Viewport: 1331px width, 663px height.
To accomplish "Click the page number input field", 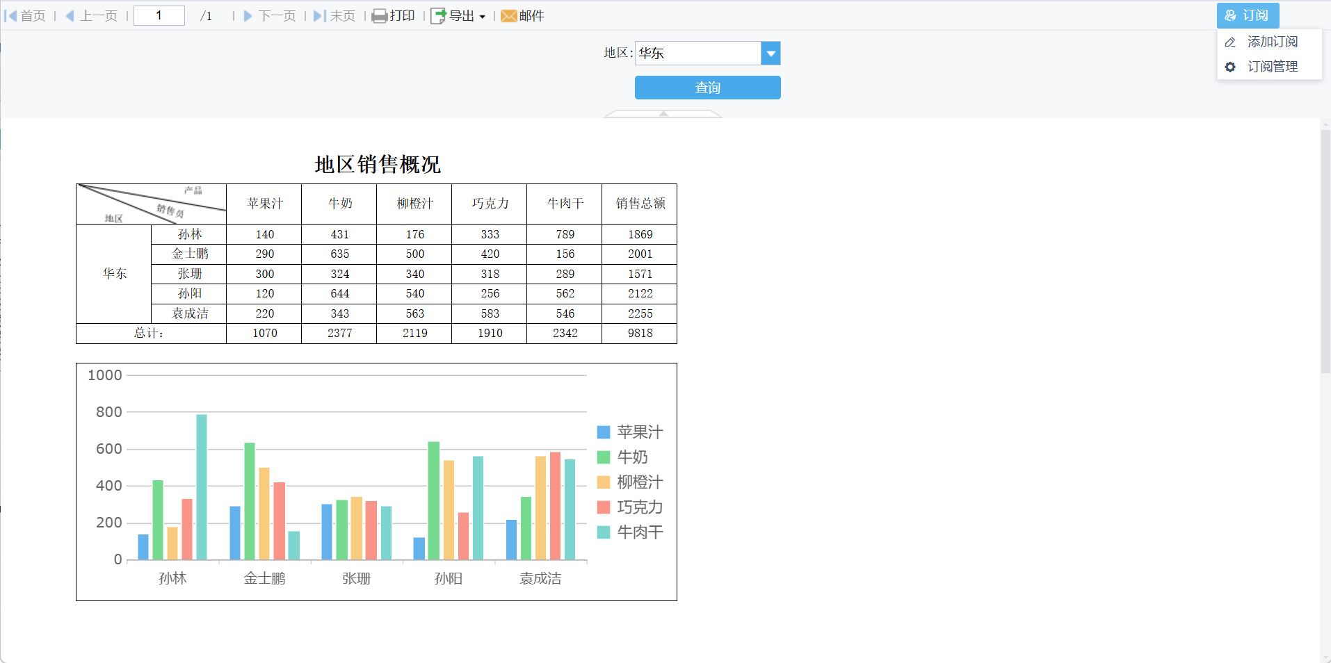I will pyautogui.click(x=159, y=15).
